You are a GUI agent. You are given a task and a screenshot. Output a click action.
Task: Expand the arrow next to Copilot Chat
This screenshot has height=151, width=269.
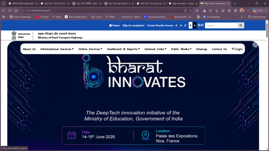(x=266, y=10)
